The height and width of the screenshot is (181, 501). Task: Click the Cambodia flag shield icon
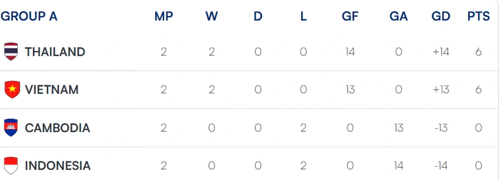click(11, 128)
